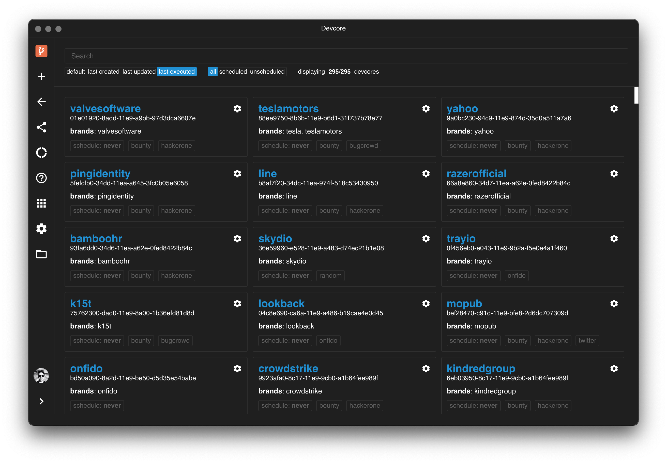Click the add new devcore icon
This screenshot has height=463, width=667.
(x=42, y=76)
